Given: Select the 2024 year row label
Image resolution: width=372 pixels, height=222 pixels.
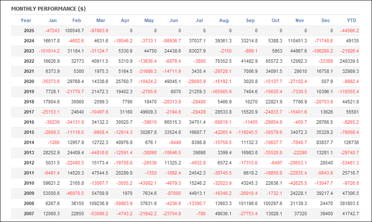Looking at the screenshot, I should 29,41.
